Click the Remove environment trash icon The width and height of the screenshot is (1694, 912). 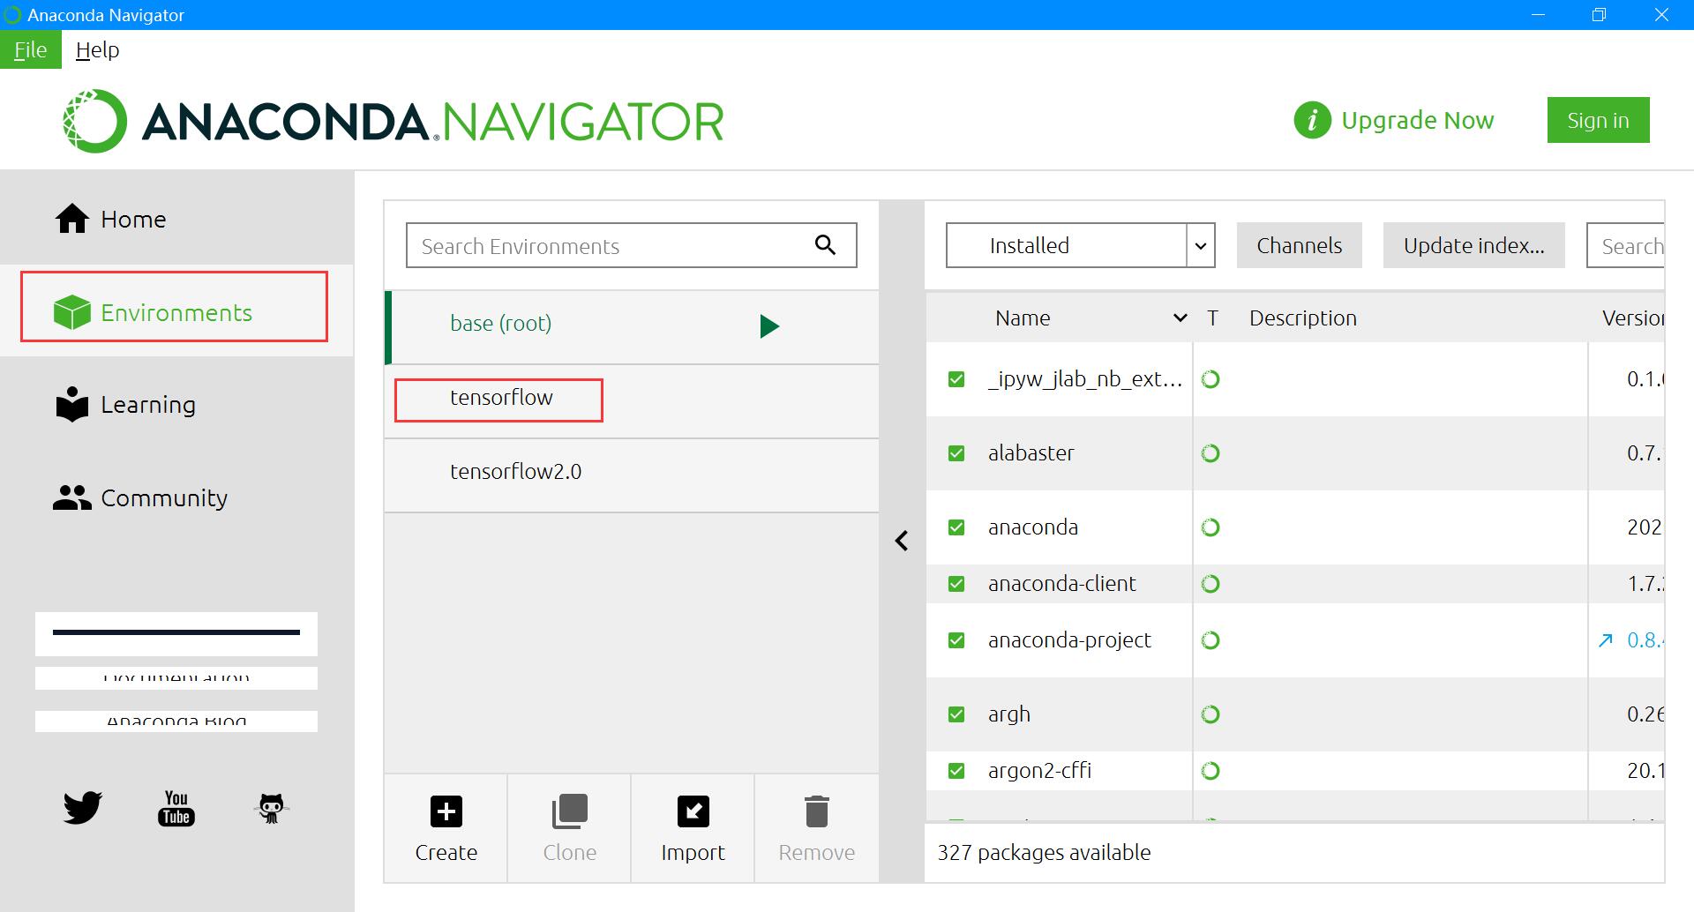(817, 811)
